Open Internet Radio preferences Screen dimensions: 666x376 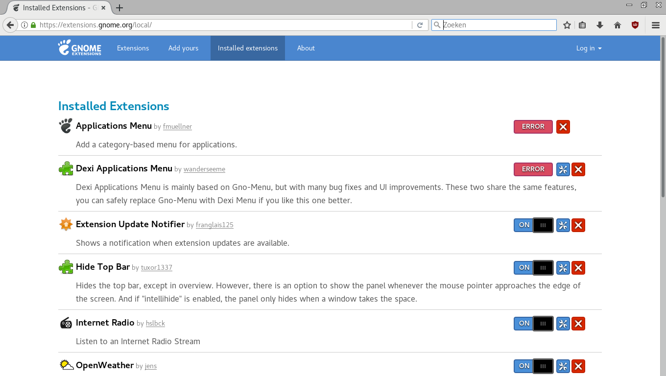pyautogui.click(x=563, y=324)
